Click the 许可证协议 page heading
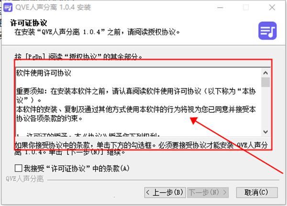 point(29,23)
